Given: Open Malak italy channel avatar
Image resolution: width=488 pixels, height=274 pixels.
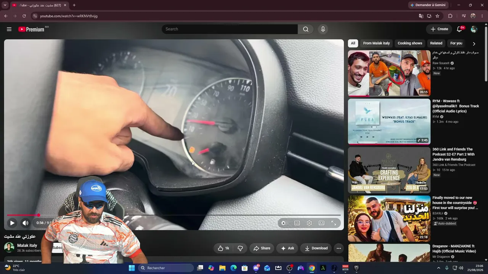Looking at the screenshot, I should 9,248.
